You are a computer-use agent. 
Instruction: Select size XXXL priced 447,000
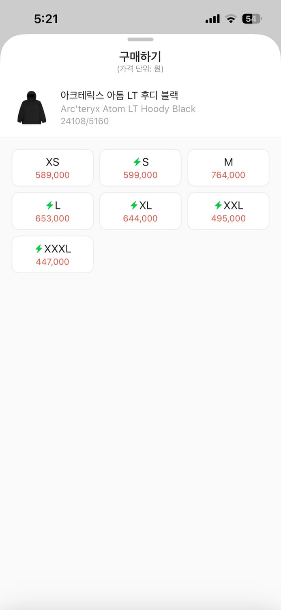tap(52, 254)
